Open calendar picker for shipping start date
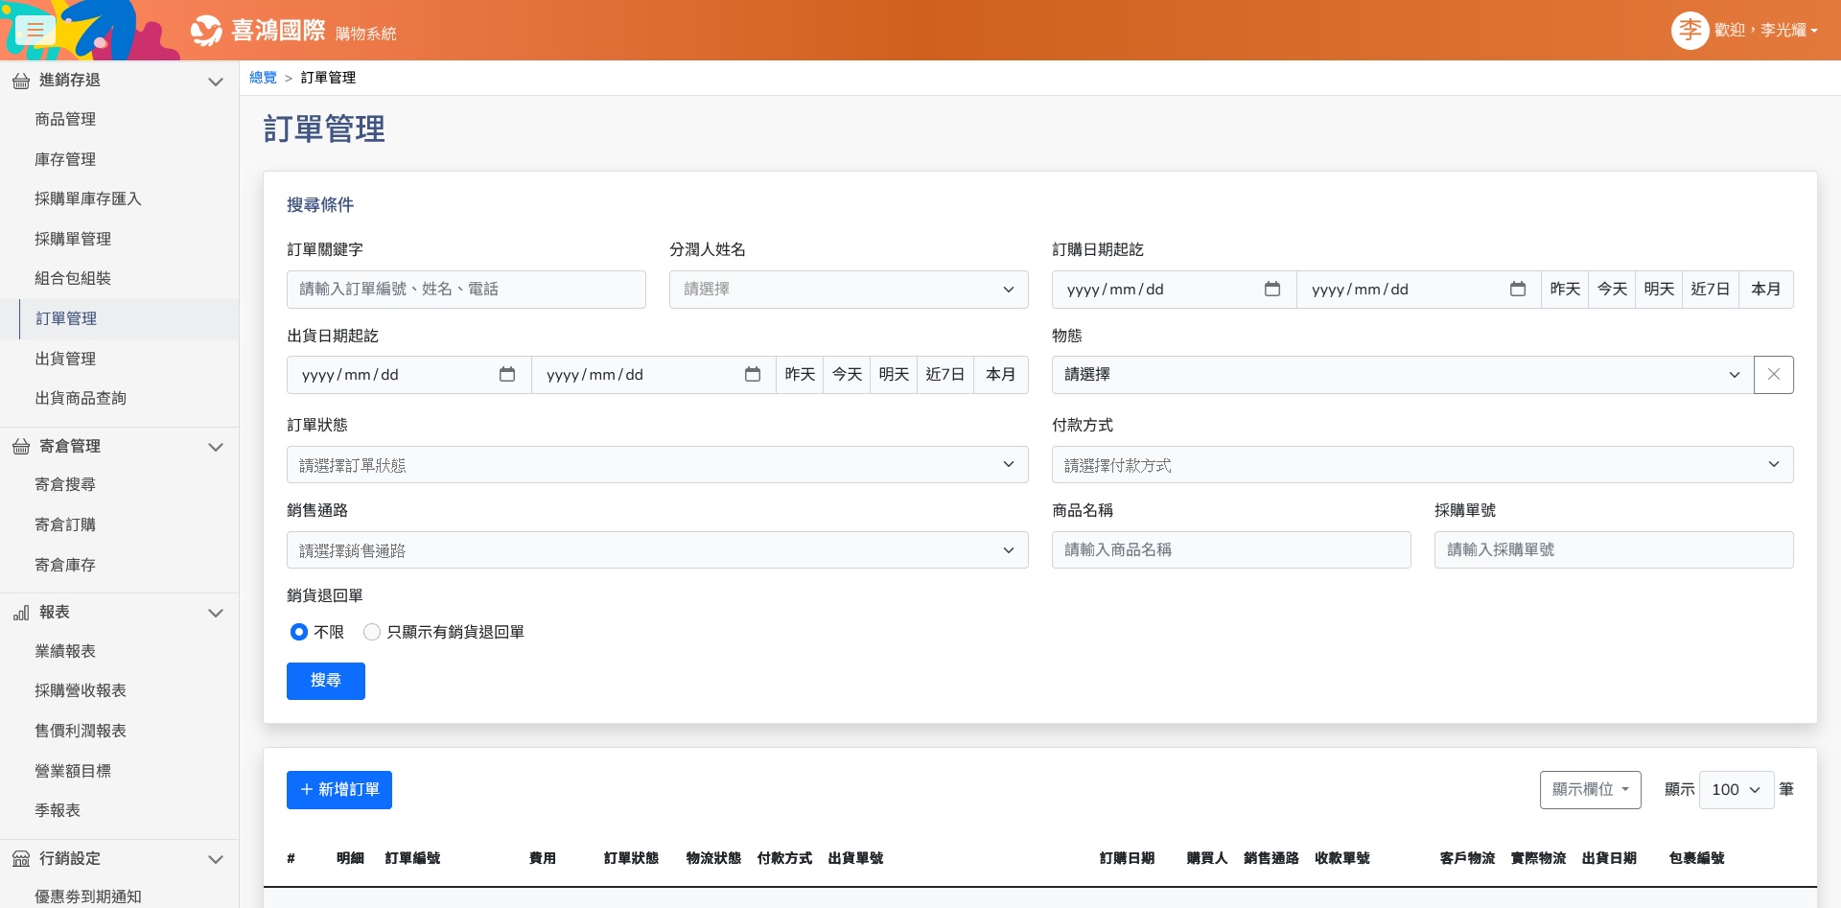Viewport: 1841px width, 908px height. click(507, 375)
